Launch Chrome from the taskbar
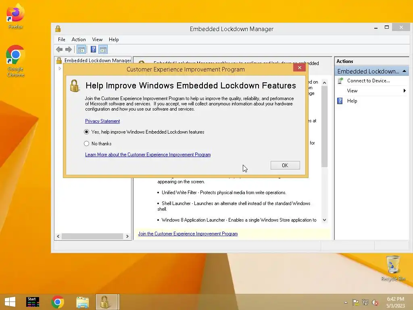The image size is (413, 310). point(58,302)
